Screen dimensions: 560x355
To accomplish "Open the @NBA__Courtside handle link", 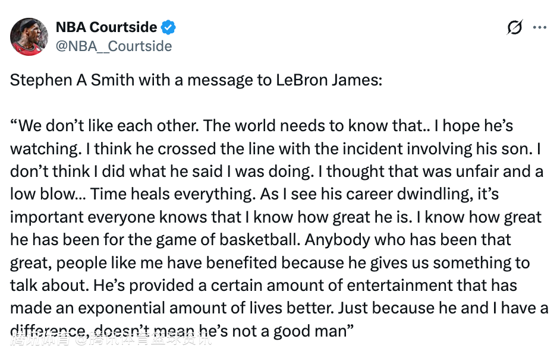I will click(x=114, y=46).
